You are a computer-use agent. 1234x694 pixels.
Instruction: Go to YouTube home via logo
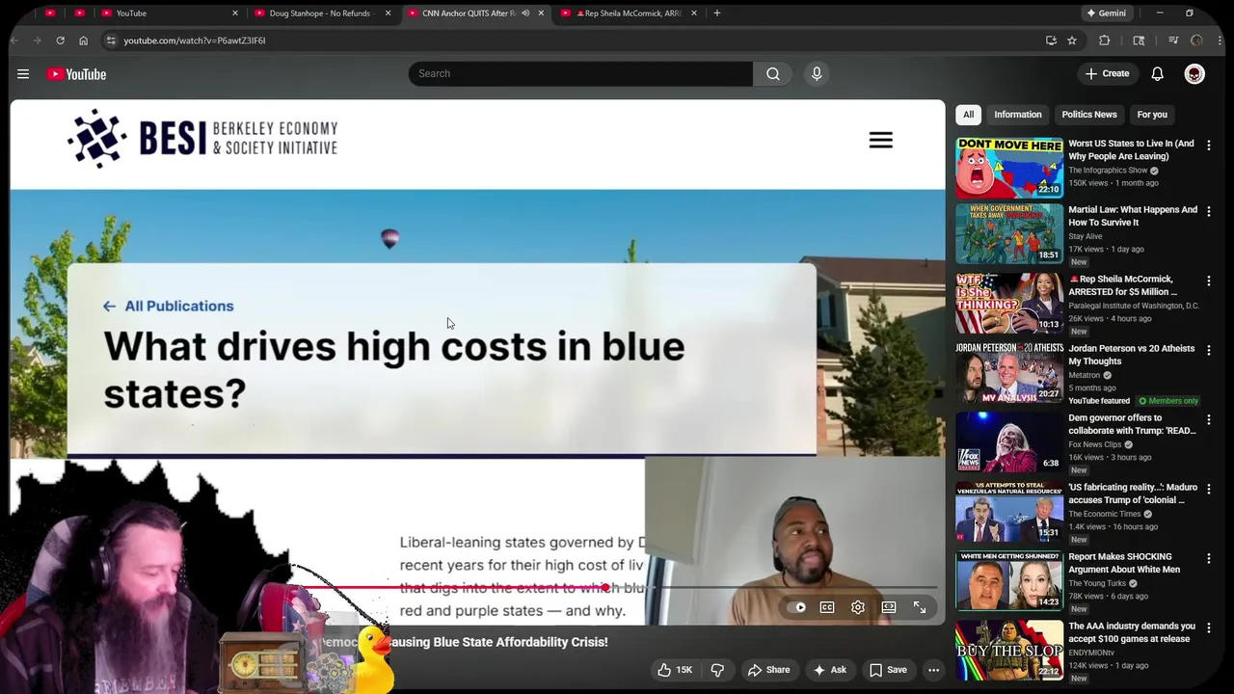tap(76, 74)
